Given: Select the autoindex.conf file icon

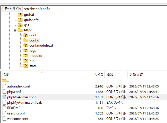Looking at the screenshot, I should point(4,86).
